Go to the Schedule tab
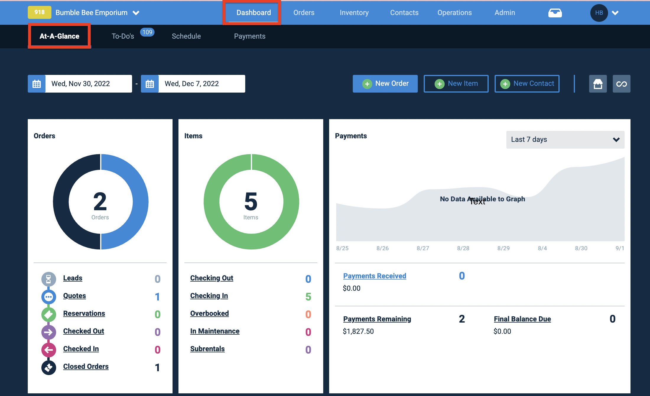The height and width of the screenshot is (396, 650). (x=186, y=36)
